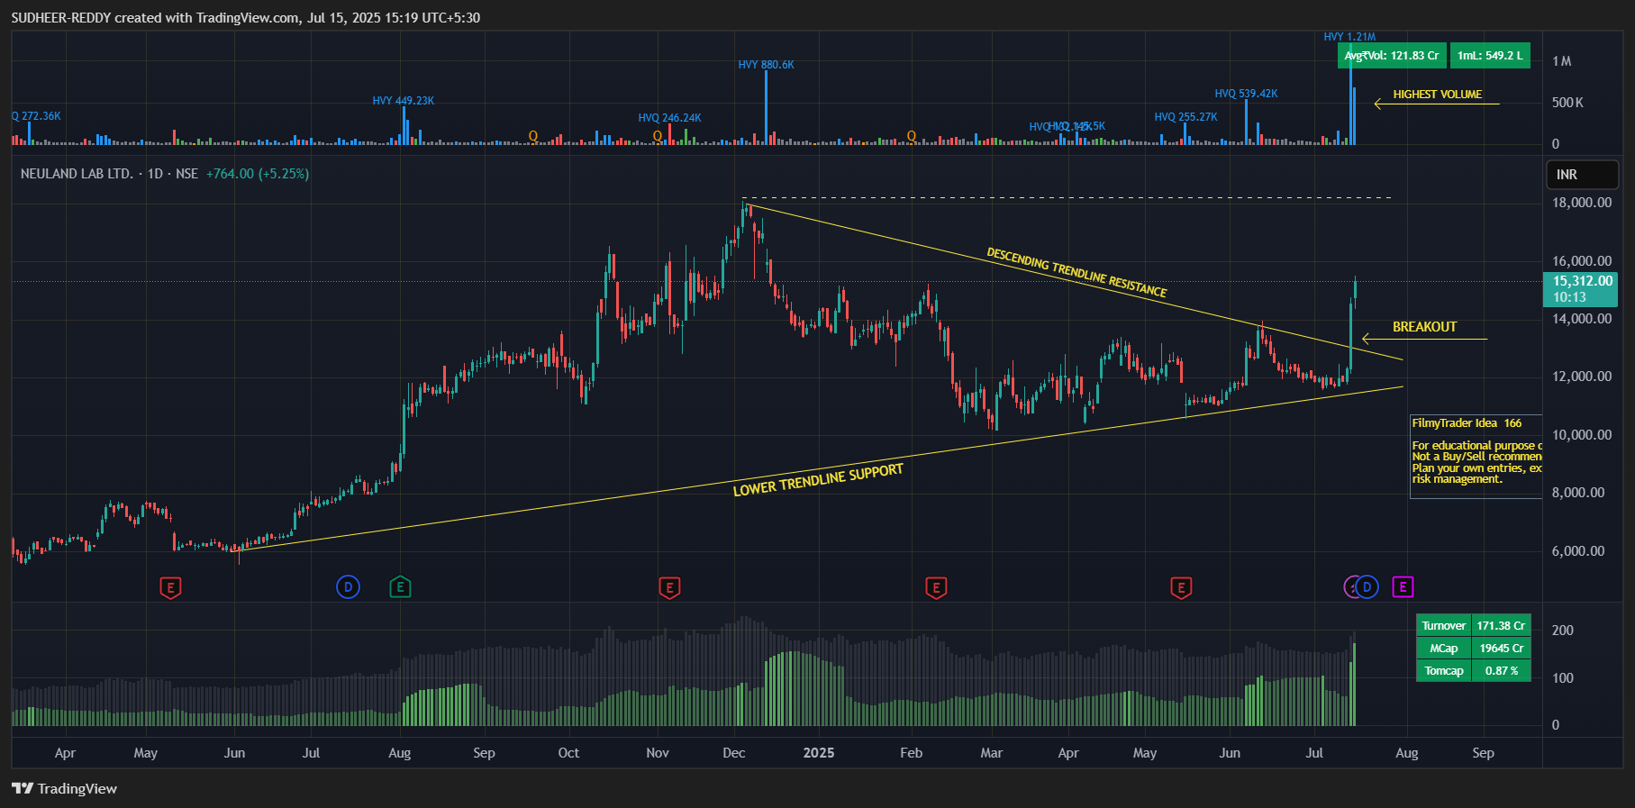Click the Tomcap 0.87 % cell
Image resolution: width=1635 pixels, height=808 pixels.
point(1473,670)
